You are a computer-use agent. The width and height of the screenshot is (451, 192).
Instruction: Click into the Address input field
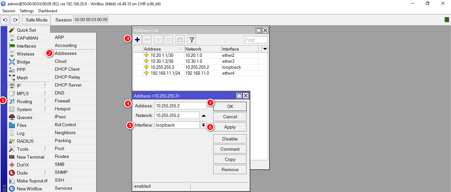click(180, 106)
